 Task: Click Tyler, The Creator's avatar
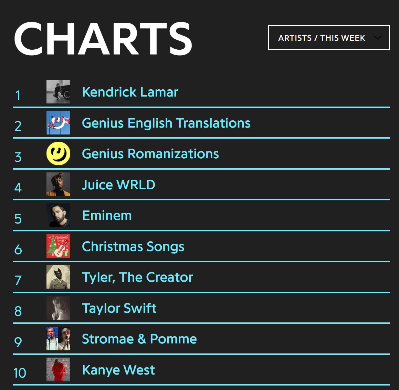pyautogui.click(x=58, y=277)
